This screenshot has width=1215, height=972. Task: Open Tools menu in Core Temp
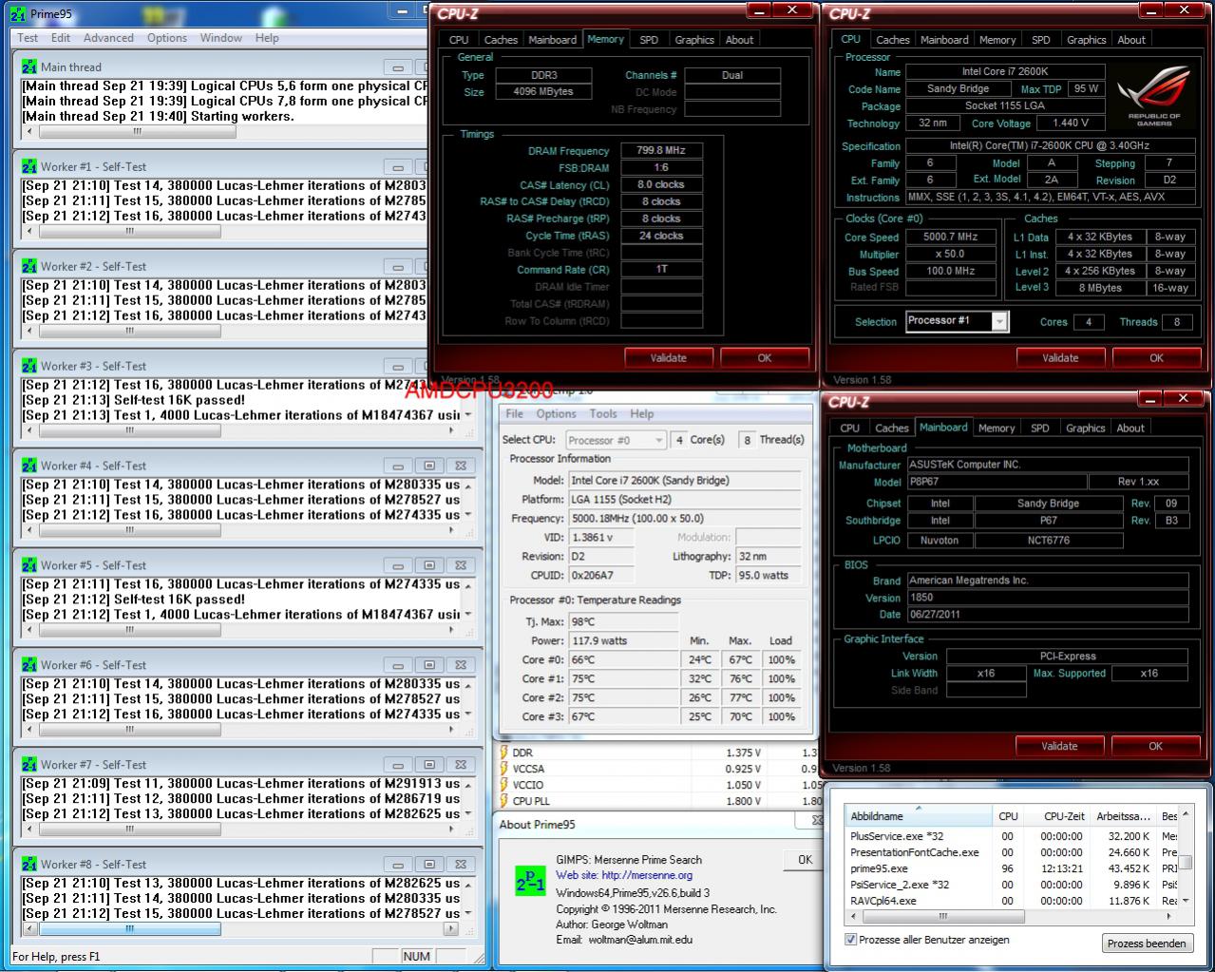[603, 413]
